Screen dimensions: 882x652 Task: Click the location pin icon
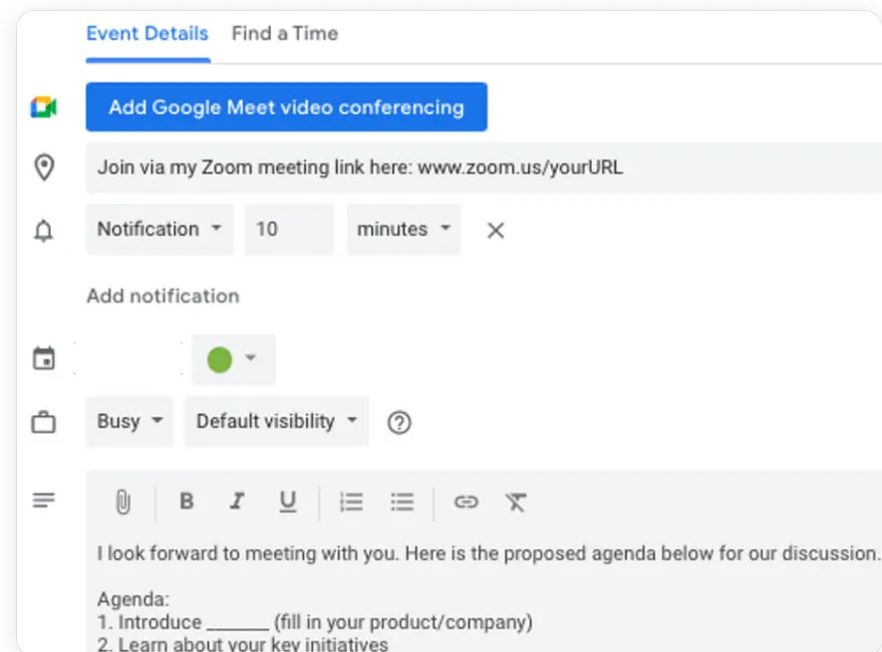point(44,167)
